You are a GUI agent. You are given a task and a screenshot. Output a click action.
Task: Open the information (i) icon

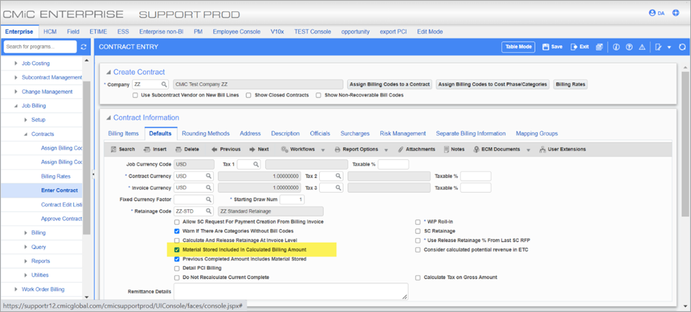[x=616, y=47]
